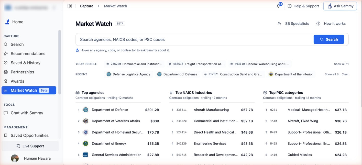Open Recommendations in the sidebar
The image size is (362, 165).
tap(29, 53)
